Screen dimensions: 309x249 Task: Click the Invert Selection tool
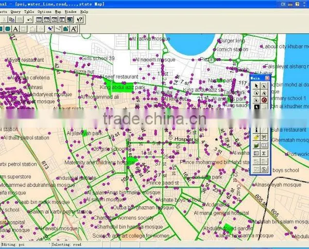pyautogui.click(x=256, y=106)
